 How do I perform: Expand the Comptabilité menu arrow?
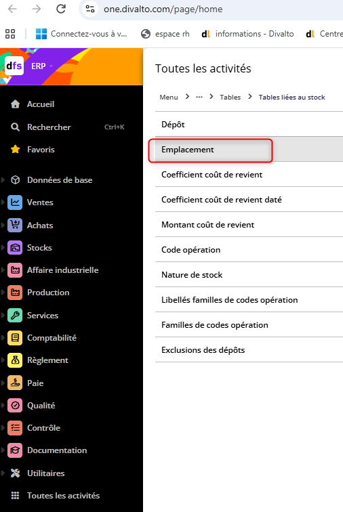tap(3, 338)
